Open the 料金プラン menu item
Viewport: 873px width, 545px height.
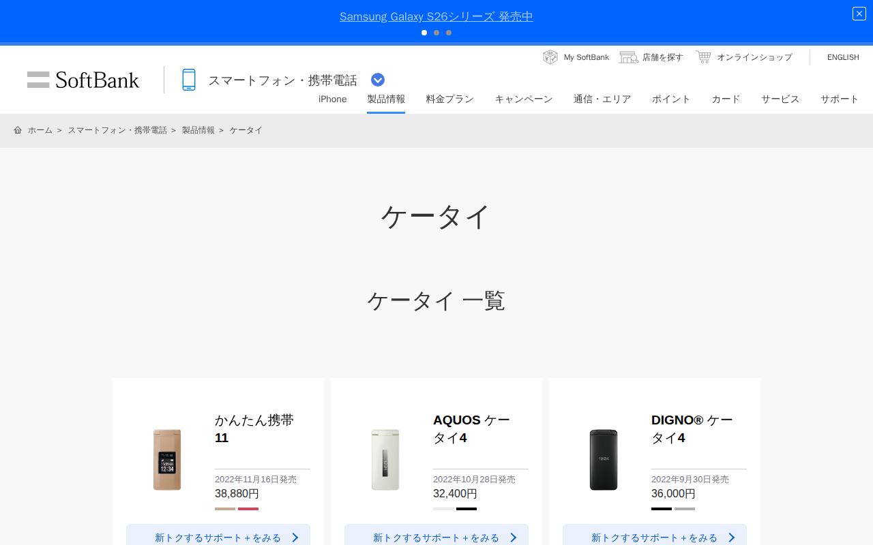(450, 99)
